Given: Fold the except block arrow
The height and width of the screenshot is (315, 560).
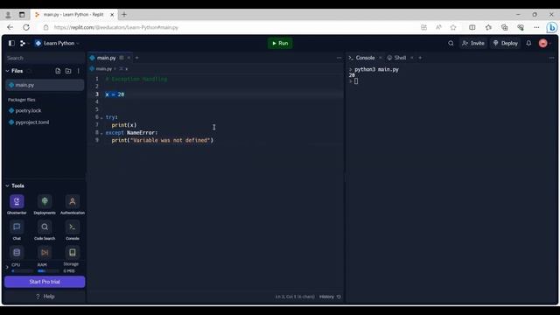Looking at the screenshot, I should pos(101,133).
